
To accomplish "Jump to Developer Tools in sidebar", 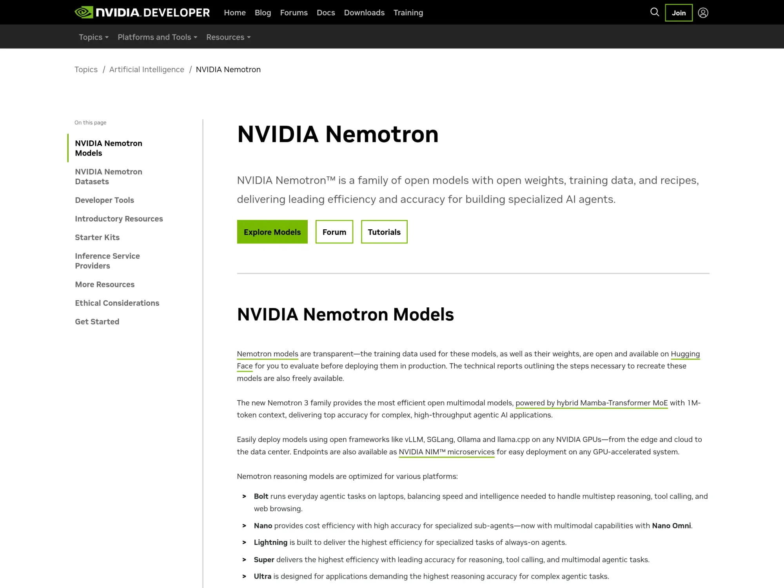I will pyautogui.click(x=104, y=200).
